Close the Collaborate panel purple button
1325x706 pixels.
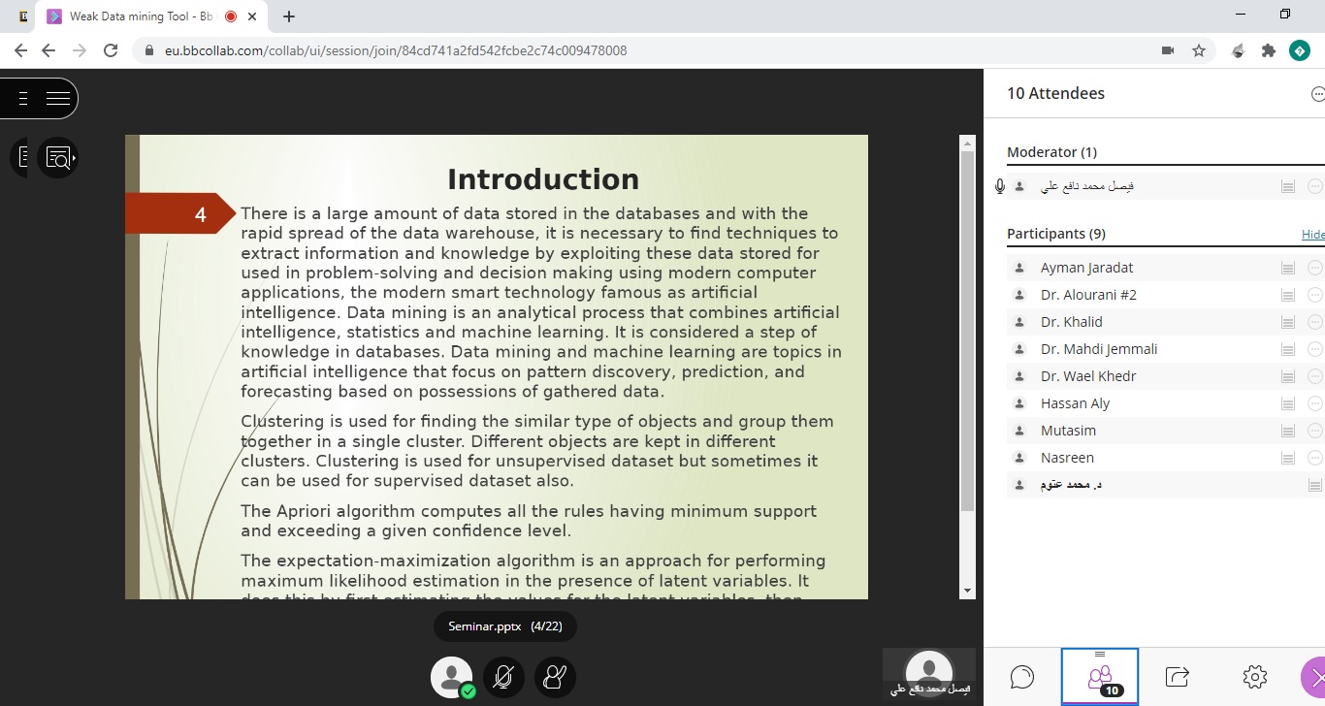tap(1313, 676)
